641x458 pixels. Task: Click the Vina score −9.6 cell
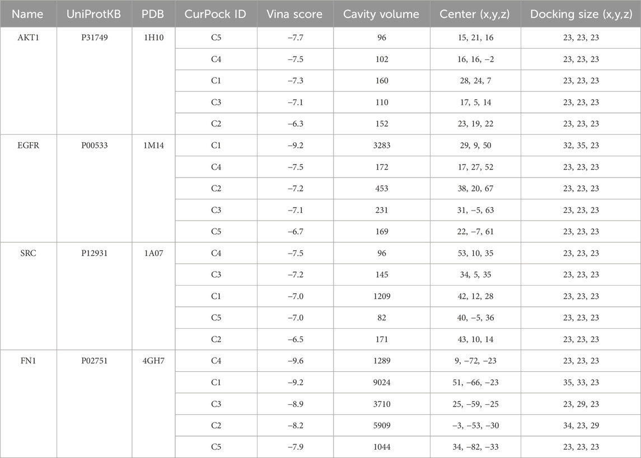coord(295,361)
